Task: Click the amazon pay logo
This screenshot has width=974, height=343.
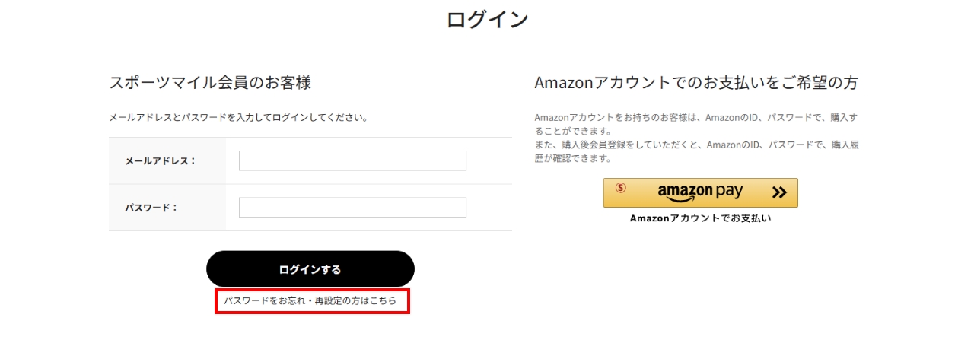Action: coord(700,192)
